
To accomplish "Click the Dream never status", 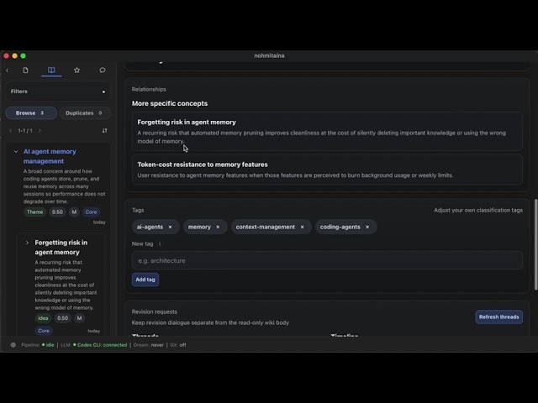I will pos(149,345).
